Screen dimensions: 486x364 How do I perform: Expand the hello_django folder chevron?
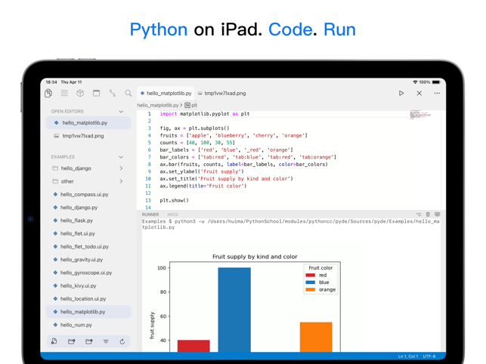coord(121,168)
